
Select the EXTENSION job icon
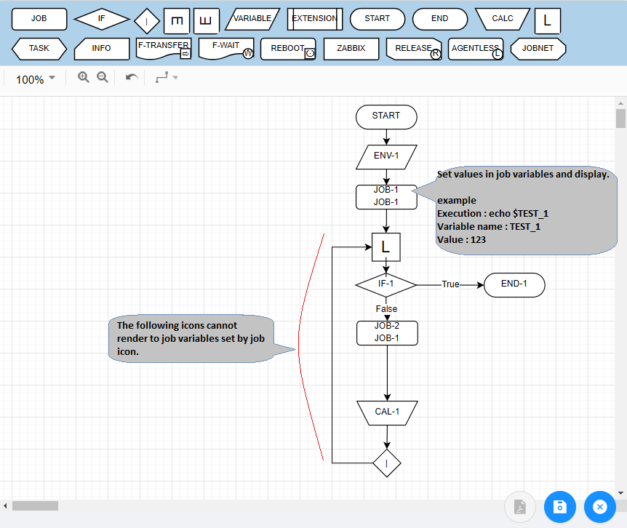click(x=314, y=19)
